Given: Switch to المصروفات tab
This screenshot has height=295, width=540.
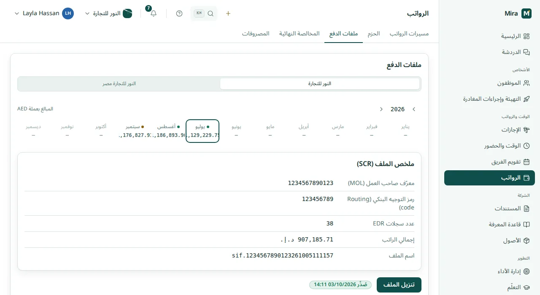Looking at the screenshot, I should tap(256, 34).
